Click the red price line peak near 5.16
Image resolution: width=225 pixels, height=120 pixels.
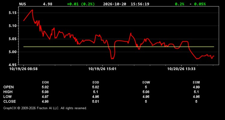point(32,10)
